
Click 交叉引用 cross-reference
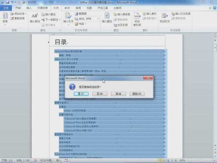pyautogui.click(x=121, y=25)
